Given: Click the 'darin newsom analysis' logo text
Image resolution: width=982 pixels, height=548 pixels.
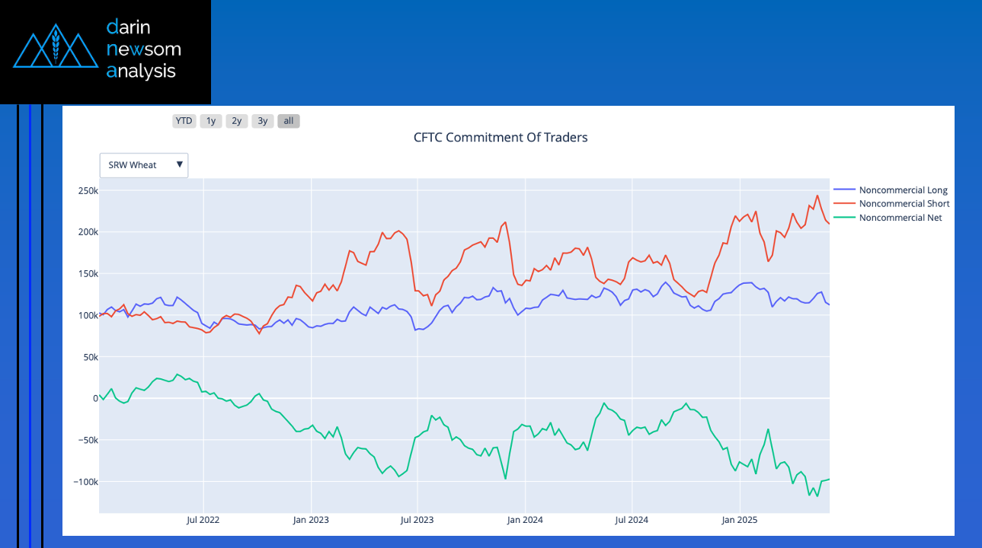Looking at the screenshot, I should (144, 49).
